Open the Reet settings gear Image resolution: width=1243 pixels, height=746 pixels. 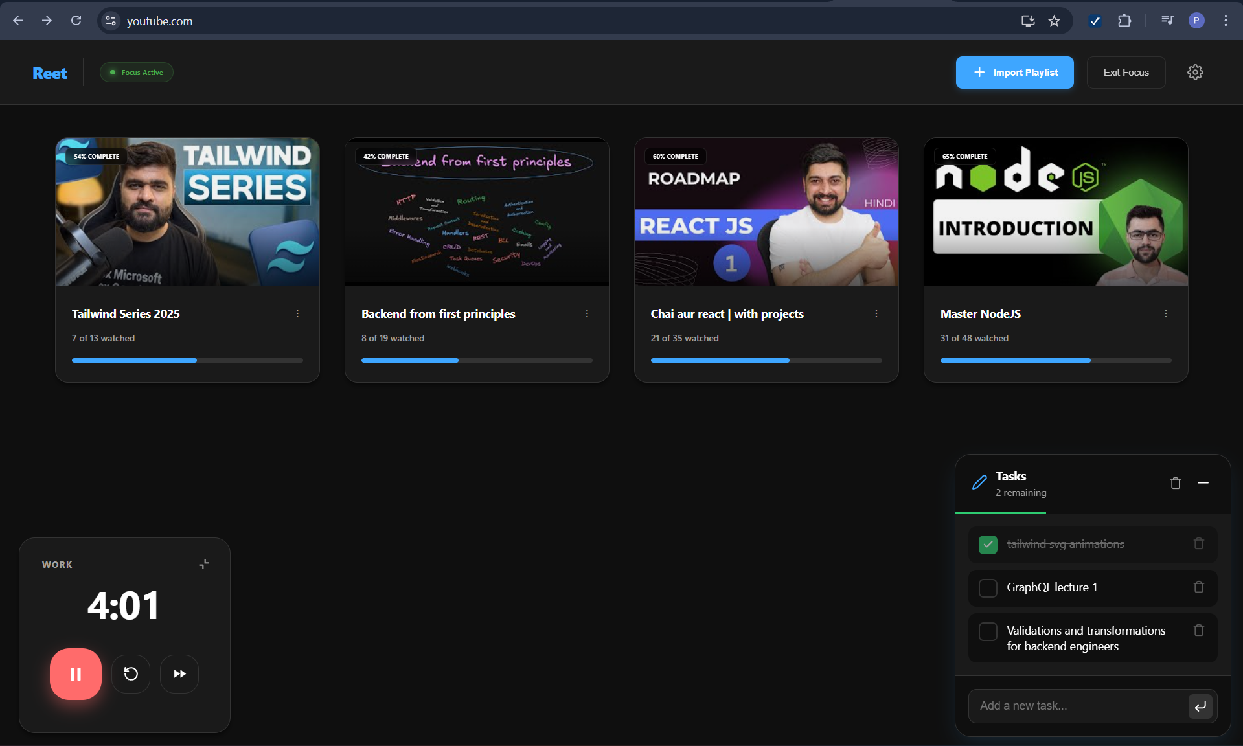point(1195,72)
